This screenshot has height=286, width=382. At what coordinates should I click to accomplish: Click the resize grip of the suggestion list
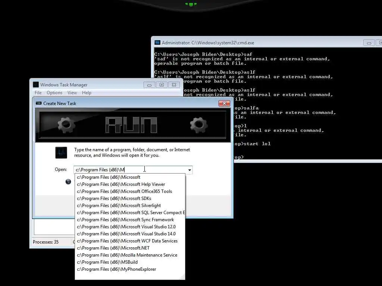coord(183,277)
